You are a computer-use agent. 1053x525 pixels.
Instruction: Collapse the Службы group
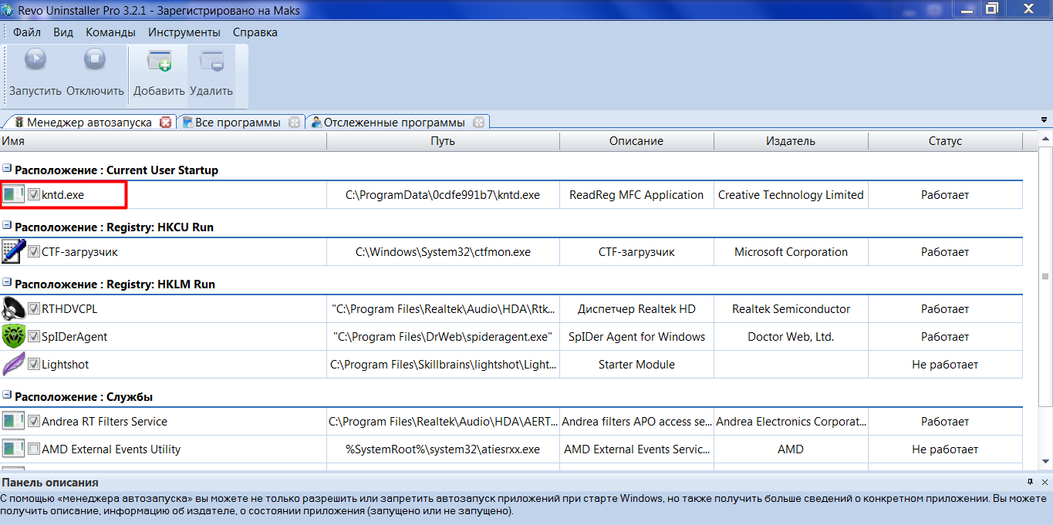[7, 397]
